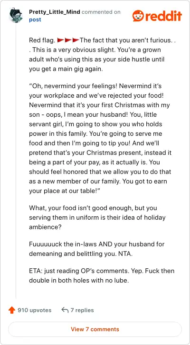Click the quoted "Oh, nevermind your feelings" paragraph
The height and width of the screenshot is (345, 190).
tap(101, 138)
